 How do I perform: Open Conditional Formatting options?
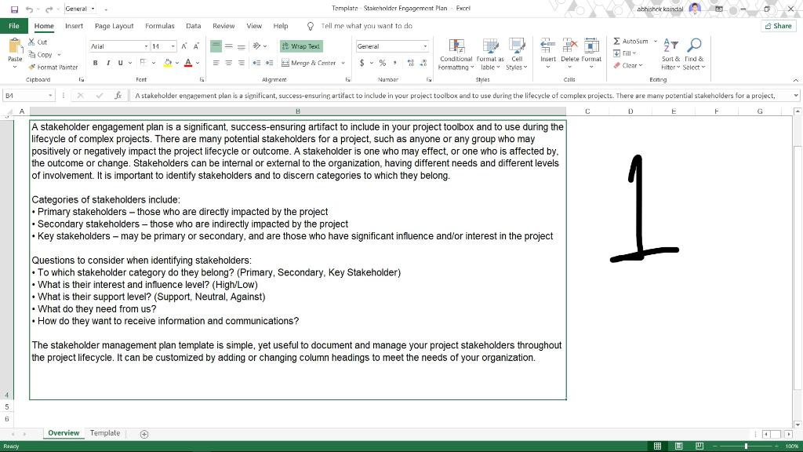click(x=456, y=53)
